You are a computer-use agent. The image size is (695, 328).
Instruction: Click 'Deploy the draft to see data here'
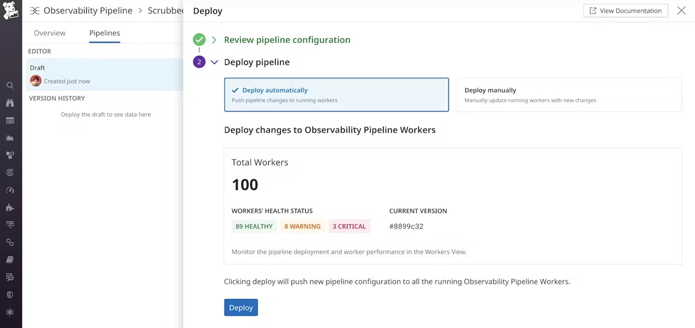[106, 114]
